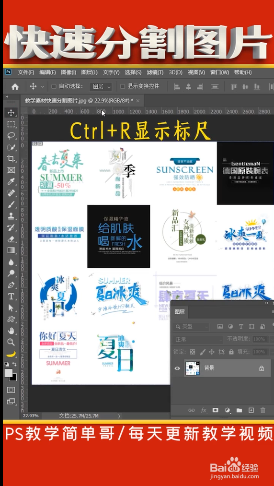Screen dimensions: 274x486
Task: Open the 图层(L) menu
Action: (x=89, y=72)
